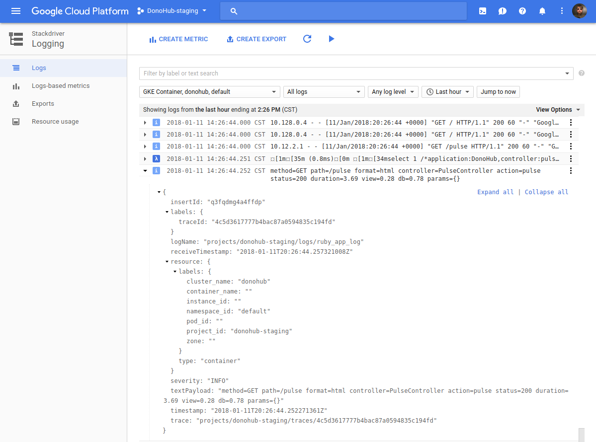Go to Logs-based metrics
The height and width of the screenshot is (442, 596).
[x=61, y=86]
